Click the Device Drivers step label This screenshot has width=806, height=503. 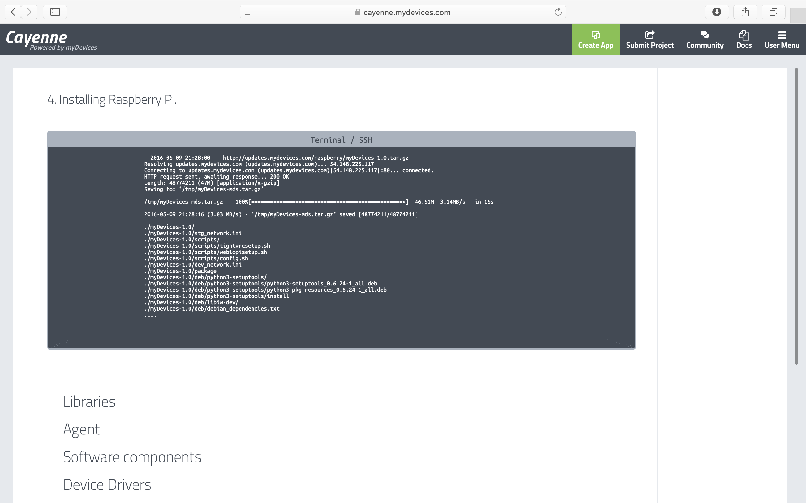click(x=107, y=485)
